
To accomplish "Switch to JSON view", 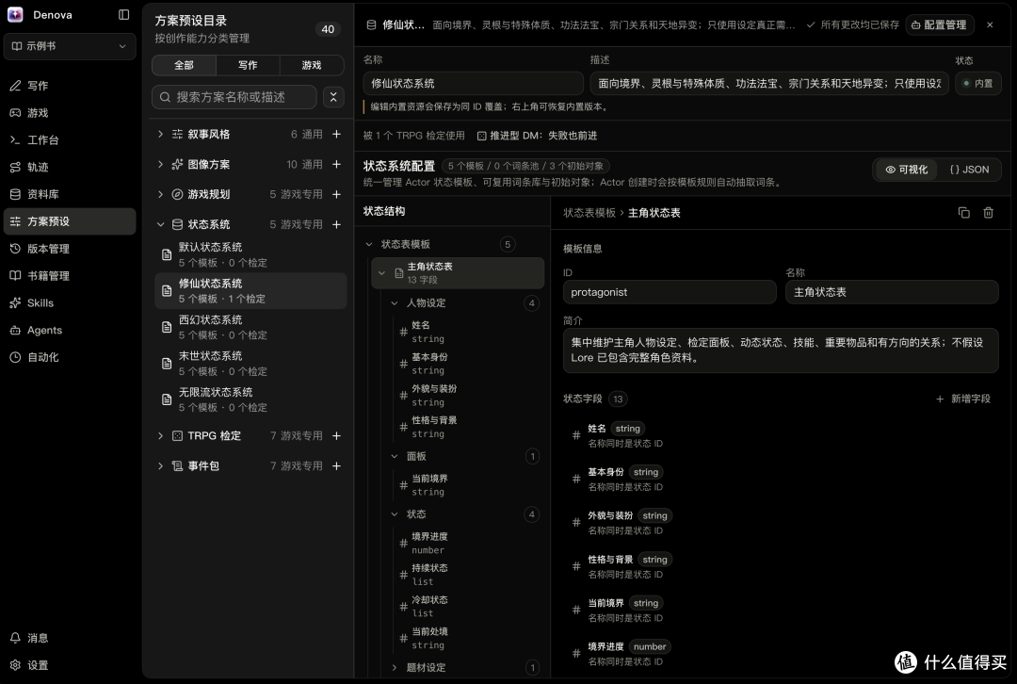I will (x=970, y=170).
